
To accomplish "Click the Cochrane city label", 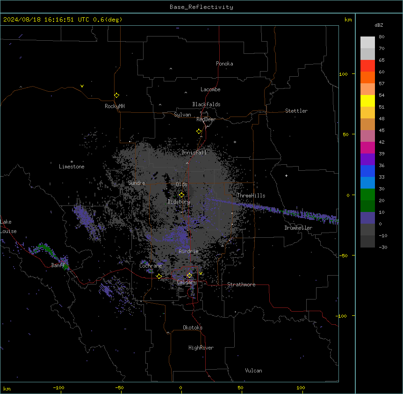I will tap(151, 266).
